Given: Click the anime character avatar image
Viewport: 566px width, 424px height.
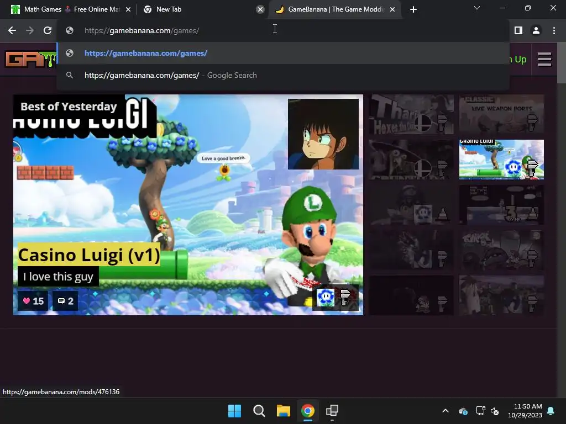Looking at the screenshot, I should pos(323,134).
